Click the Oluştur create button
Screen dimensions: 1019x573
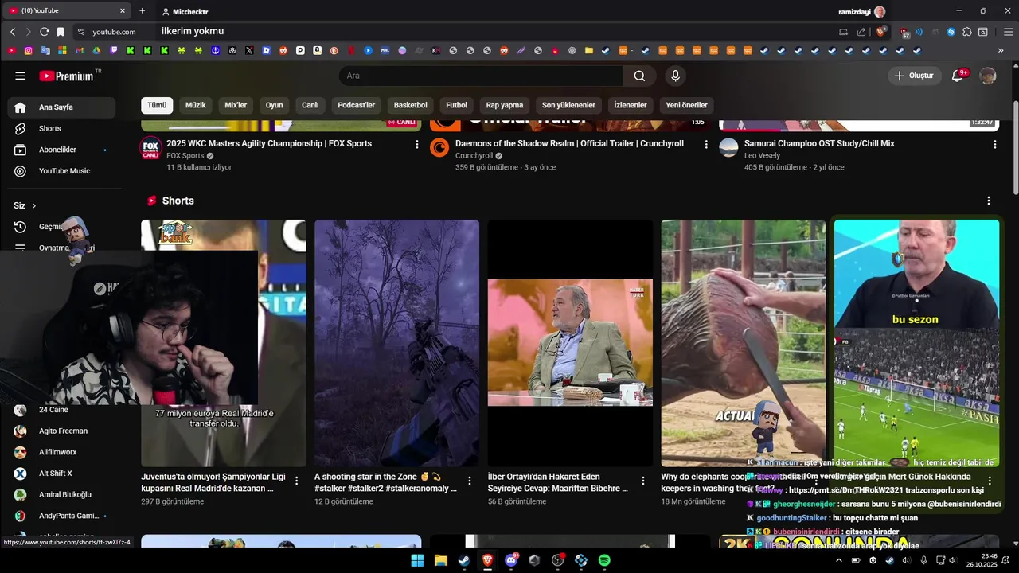(x=915, y=76)
